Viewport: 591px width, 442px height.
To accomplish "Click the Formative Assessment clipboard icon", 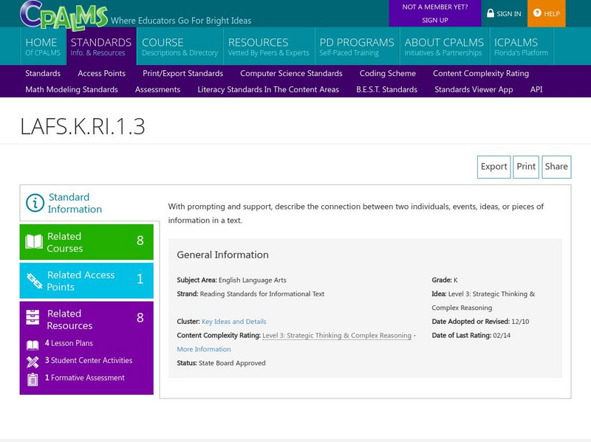I will (x=33, y=379).
